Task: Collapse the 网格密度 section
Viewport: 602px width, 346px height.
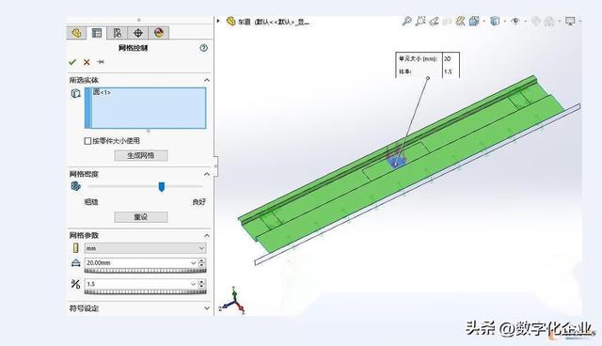Action: pyautogui.click(x=207, y=174)
